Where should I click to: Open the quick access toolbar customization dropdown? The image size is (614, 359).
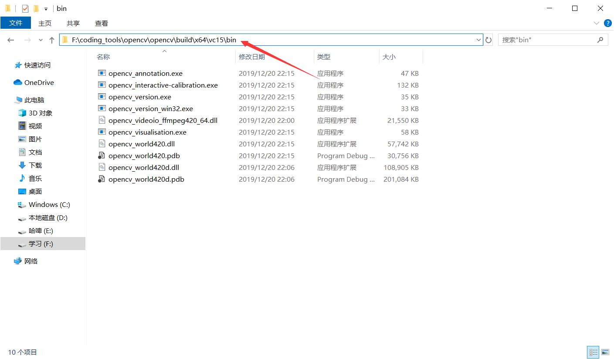[x=45, y=8]
